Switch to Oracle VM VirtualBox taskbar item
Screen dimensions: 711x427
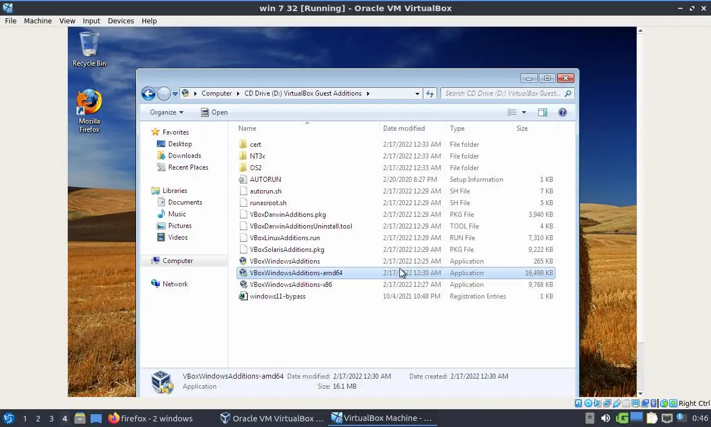[272, 418]
